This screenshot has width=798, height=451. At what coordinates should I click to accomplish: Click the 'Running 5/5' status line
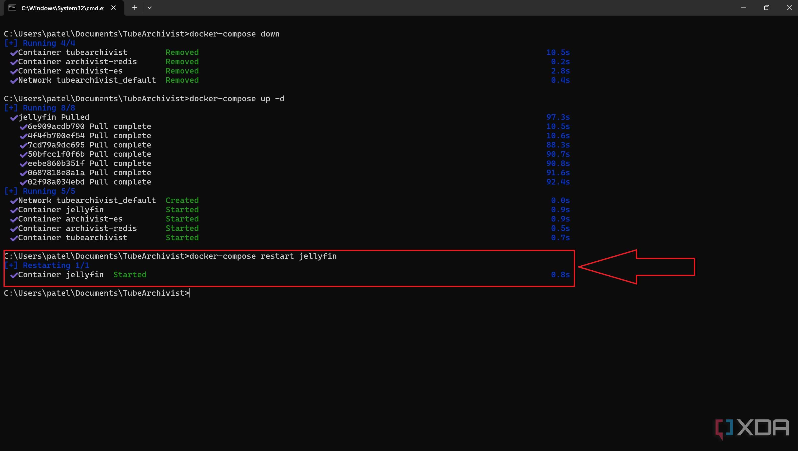coord(40,191)
